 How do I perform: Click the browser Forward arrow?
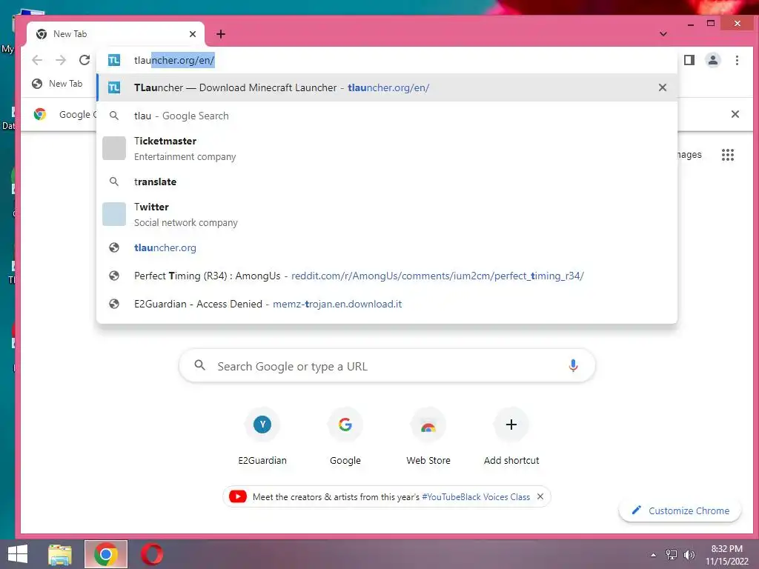coord(61,60)
